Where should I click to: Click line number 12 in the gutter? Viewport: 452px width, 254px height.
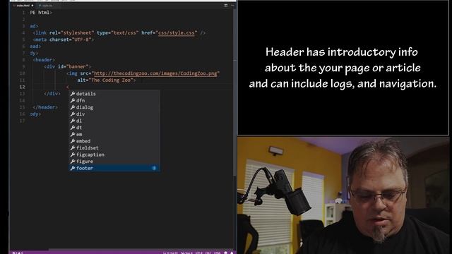tap(22, 87)
